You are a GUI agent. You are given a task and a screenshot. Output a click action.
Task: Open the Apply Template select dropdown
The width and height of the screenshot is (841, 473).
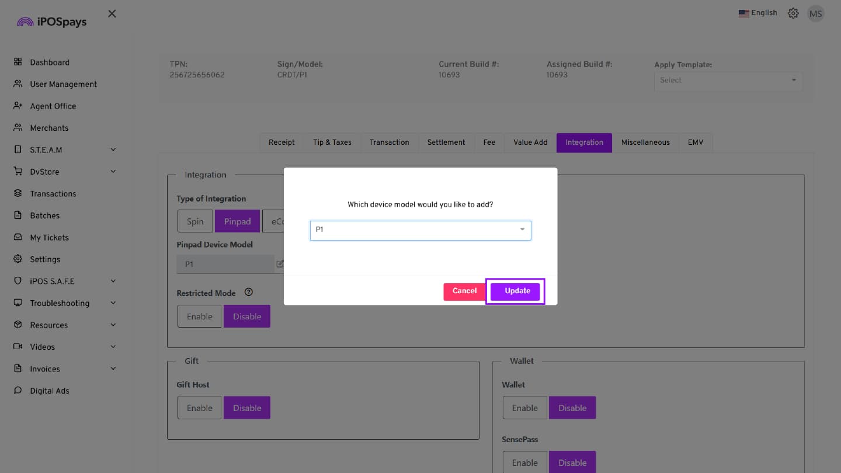coord(728,81)
